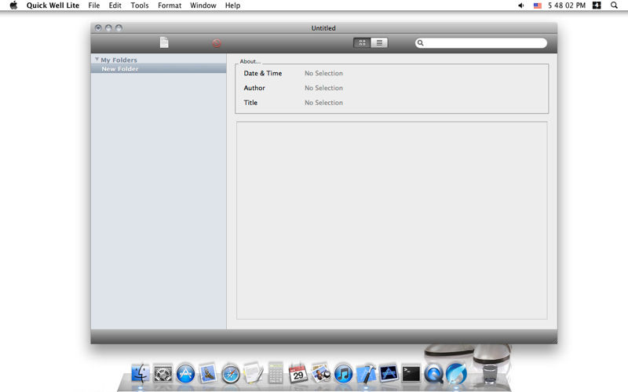Focus the toolbar search field
This screenshot has height=392, width=628.
pyautogui.click(x=481, y=43)
